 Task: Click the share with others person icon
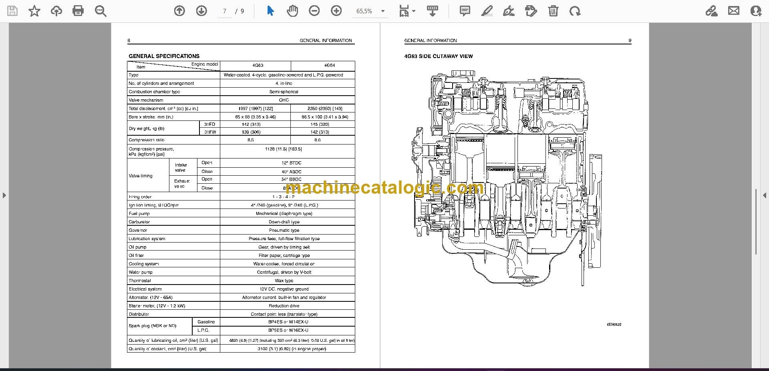pos(756,11)
